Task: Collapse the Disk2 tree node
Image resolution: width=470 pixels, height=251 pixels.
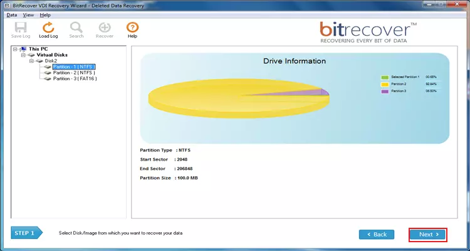Action: pyautogui.click(x=31, y=61)
